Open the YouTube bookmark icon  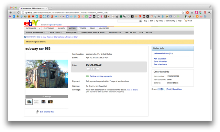pyautogui.click(x=33, y=16)
